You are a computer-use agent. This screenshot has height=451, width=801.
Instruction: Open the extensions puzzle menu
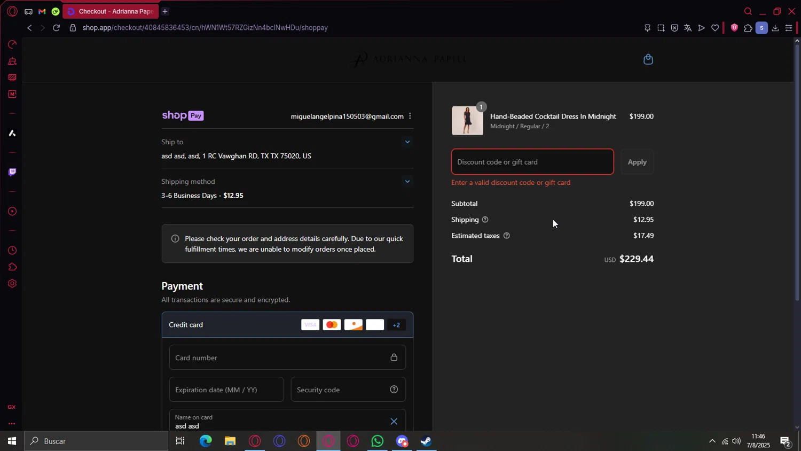tap(748, 28)
